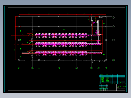The height and width of the screenshot is (98, 131).
Task: Select the grid axis bubble labeled E
Action: click(x=106, y=68)
